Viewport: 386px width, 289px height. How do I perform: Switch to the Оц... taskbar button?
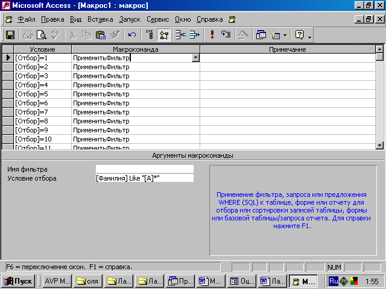pyautogui.click(x=241, y=281)
